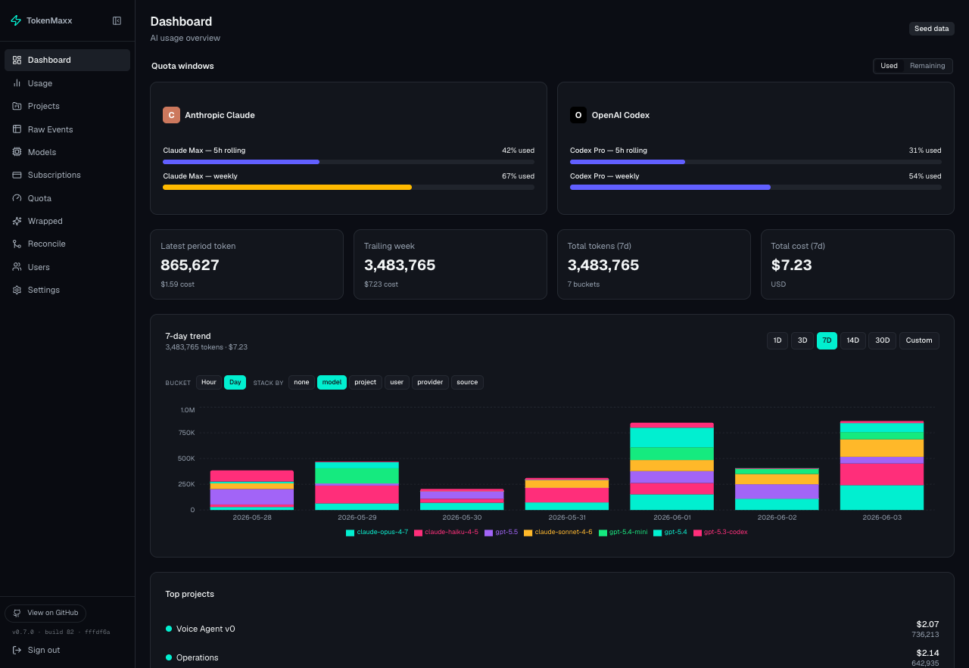Screen dimensions: 969x668
Task: Click the Total cost (7d) card
Action: (x=858, y=265)
